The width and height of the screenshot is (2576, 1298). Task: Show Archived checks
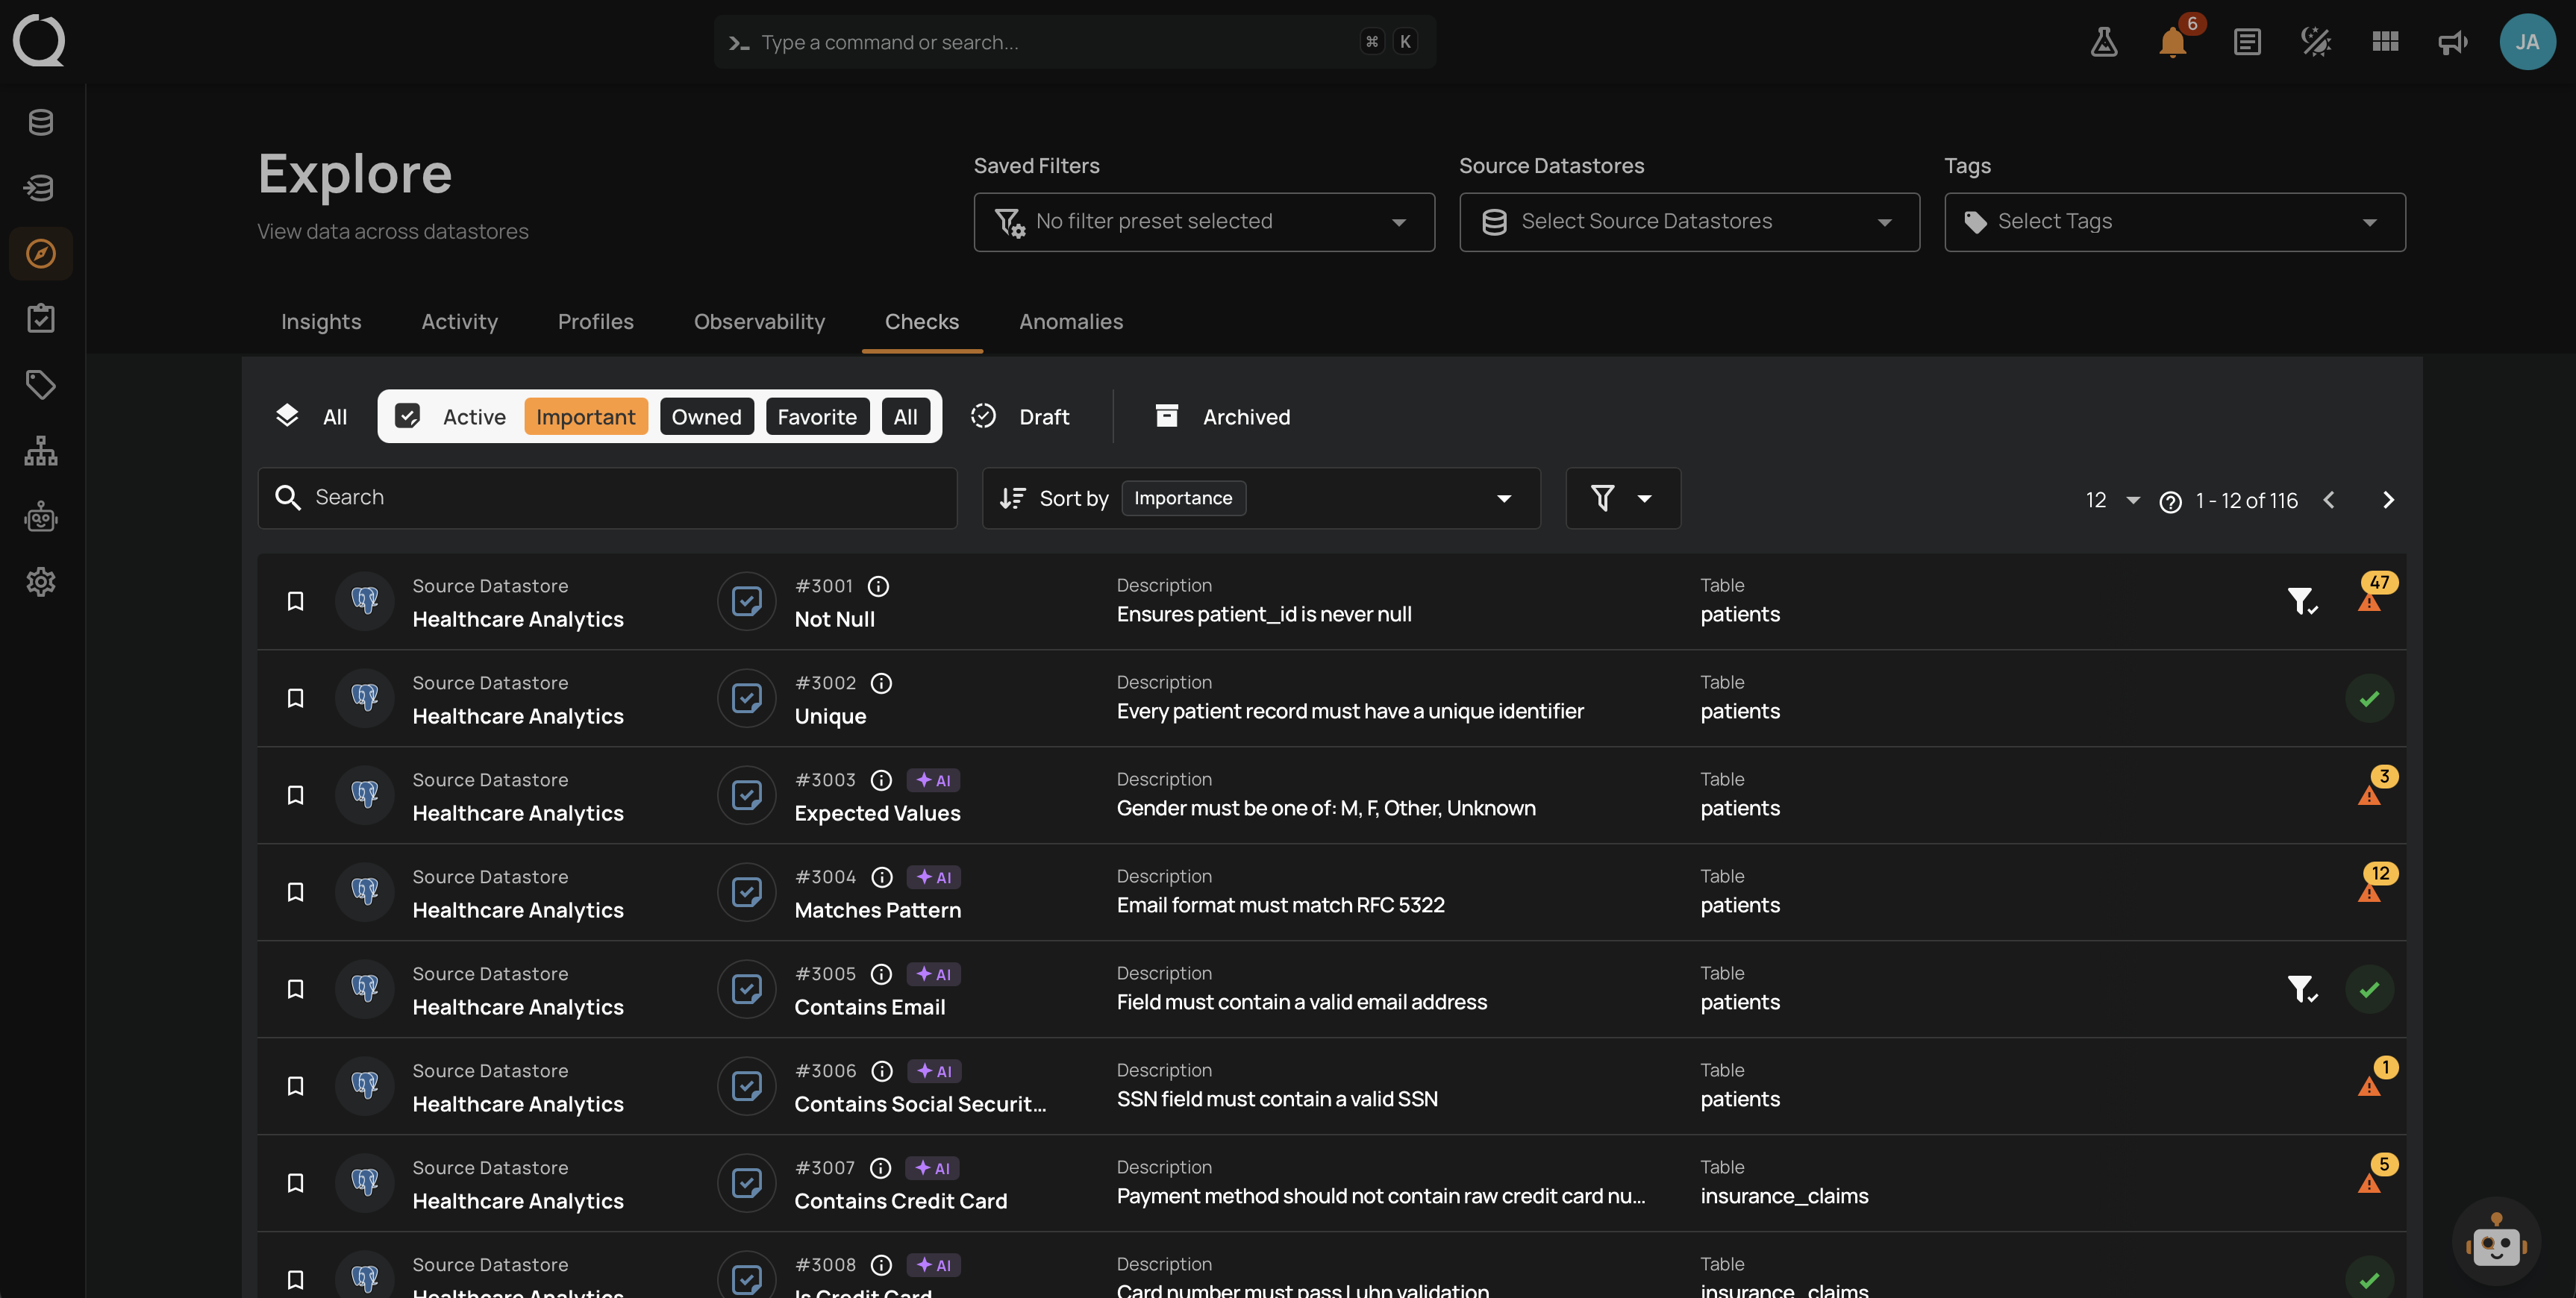pos(1222,416)
